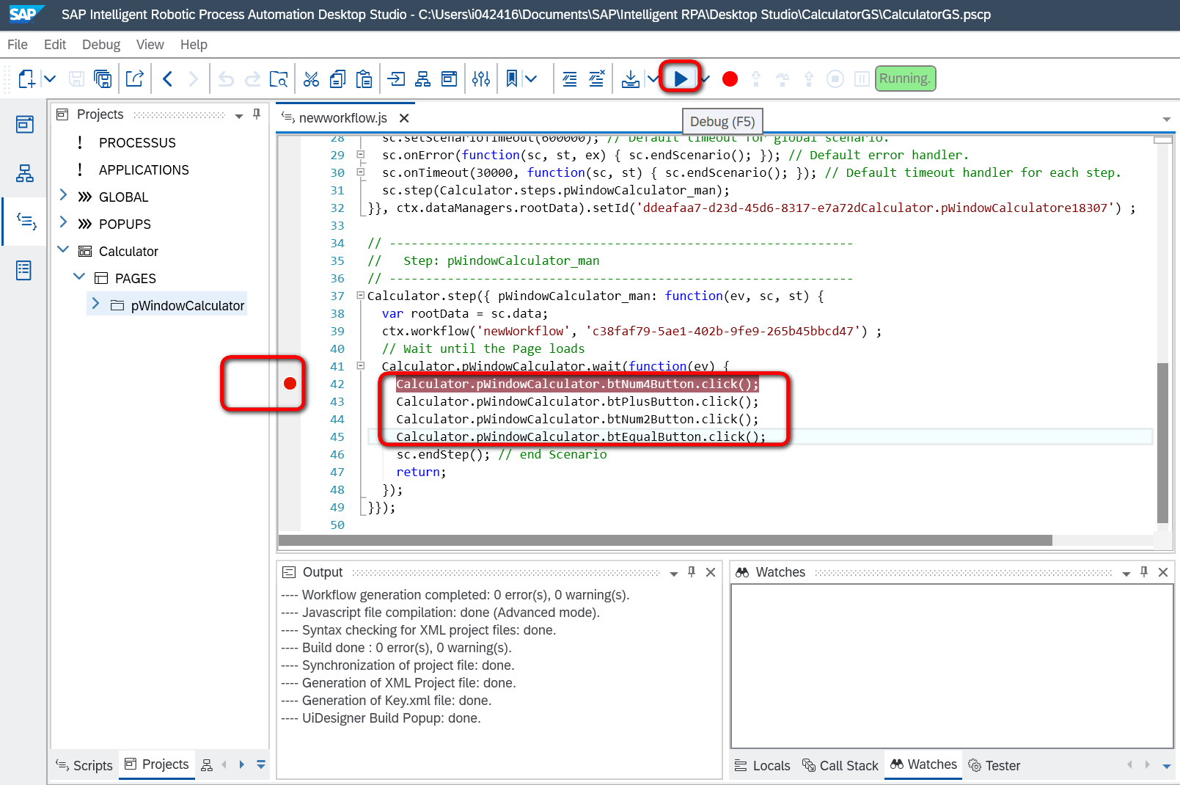Click the New file icon in toolbar
Viewport: 1180px width, 785px height.
(x=26, y=78)
